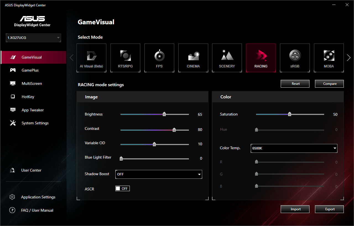Click the Brightness value 65
Image resolution: width=354 pixels, height=226 pixels.
point(200,114)
